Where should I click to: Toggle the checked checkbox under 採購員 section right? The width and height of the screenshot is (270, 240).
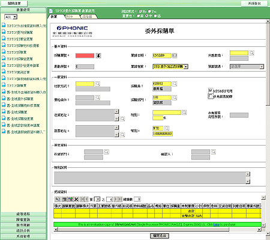(210, 90)
